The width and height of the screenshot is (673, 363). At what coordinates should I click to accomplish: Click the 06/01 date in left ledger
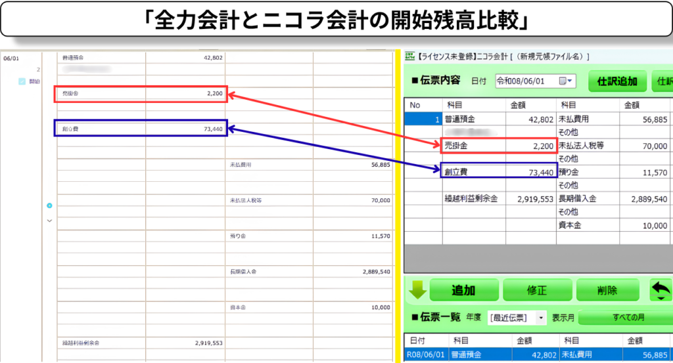pyautogui.click(x=11, y=58)
